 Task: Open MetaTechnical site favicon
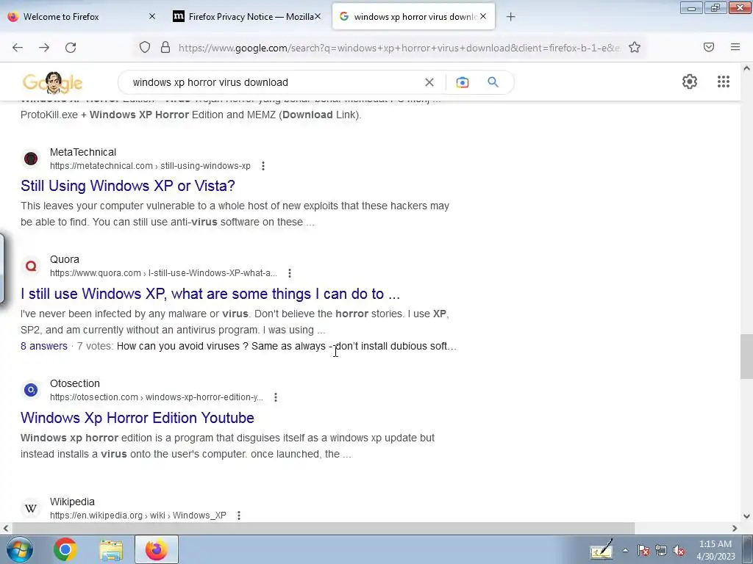(31, 159)
